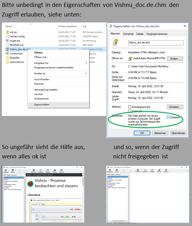192x226 pixels.
Task: Click the Name column sort arrow
Action: 30,24
